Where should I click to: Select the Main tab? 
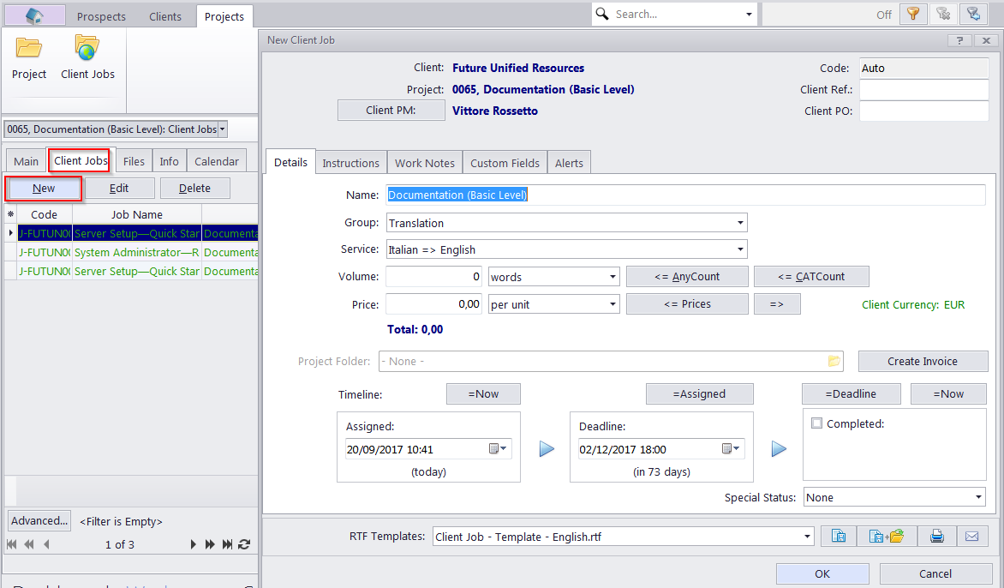(27, 161)
